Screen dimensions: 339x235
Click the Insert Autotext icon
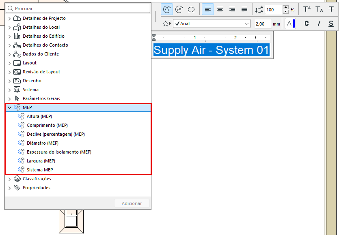click(x=167, y=9)
